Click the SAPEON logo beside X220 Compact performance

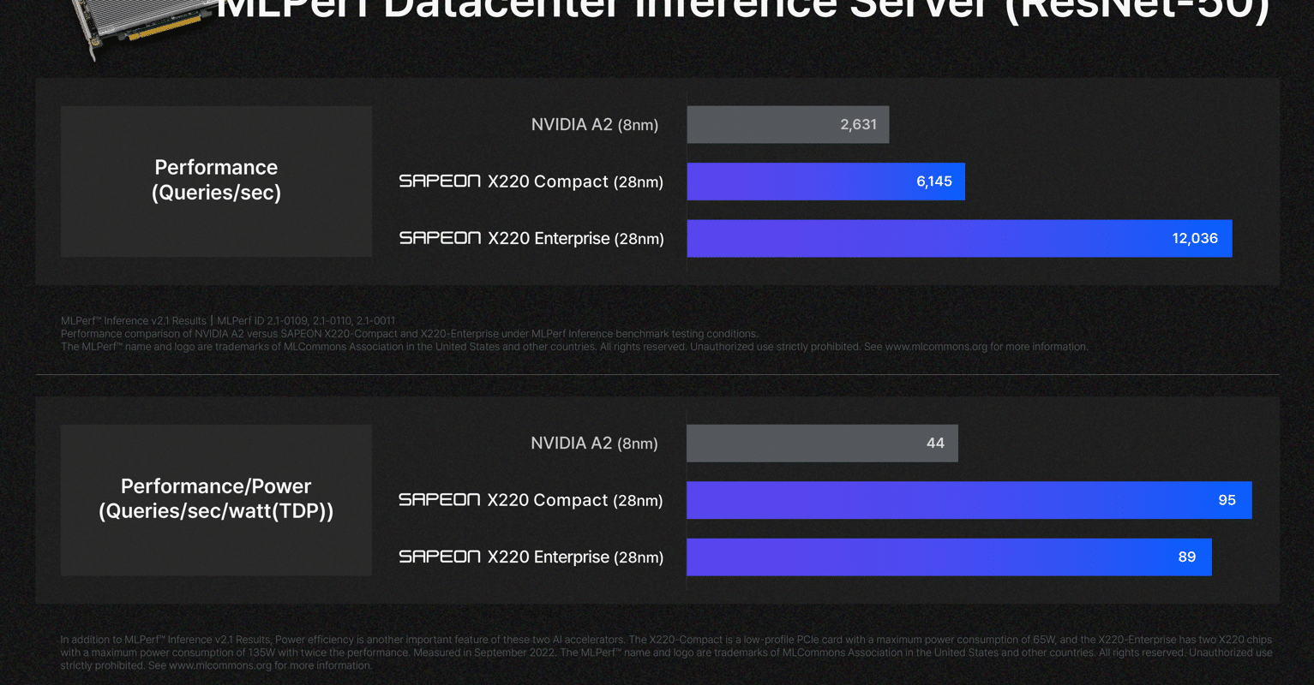point(440,181)
